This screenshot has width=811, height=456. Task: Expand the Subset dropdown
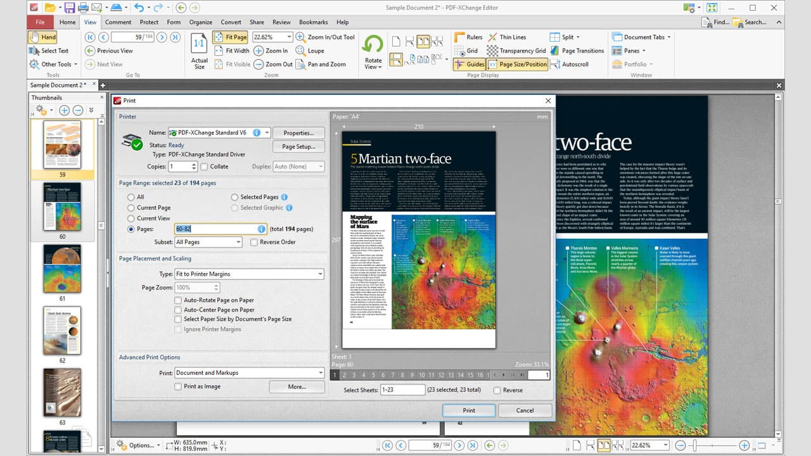[237, 241]
